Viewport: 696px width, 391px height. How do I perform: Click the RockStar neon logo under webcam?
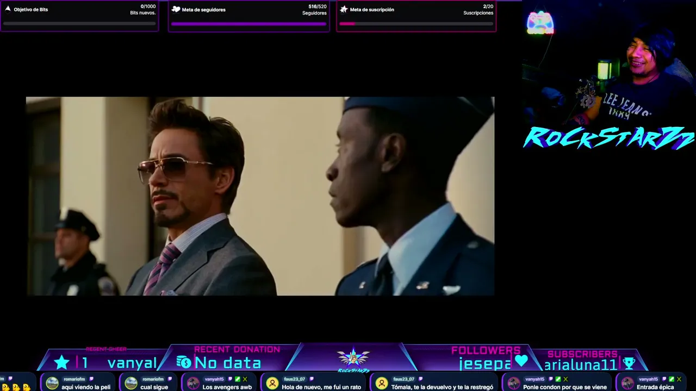click(608, 138)
